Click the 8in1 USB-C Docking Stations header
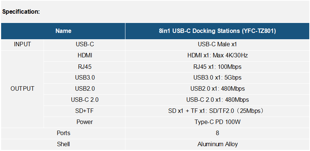 pyautogui.click(x=217, y=31)
